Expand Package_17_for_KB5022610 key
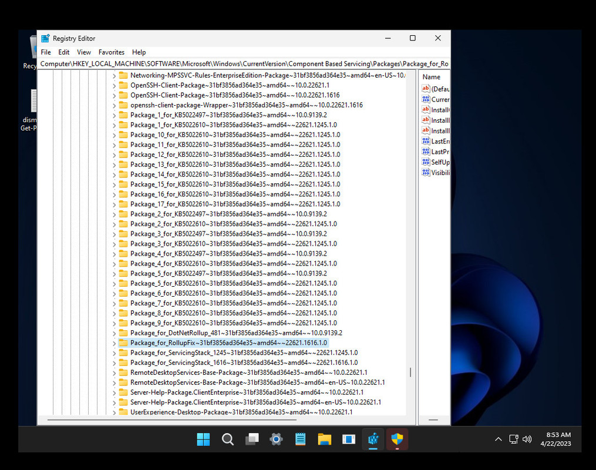This screenshot has width=596, height=470. tap(114, 204)
